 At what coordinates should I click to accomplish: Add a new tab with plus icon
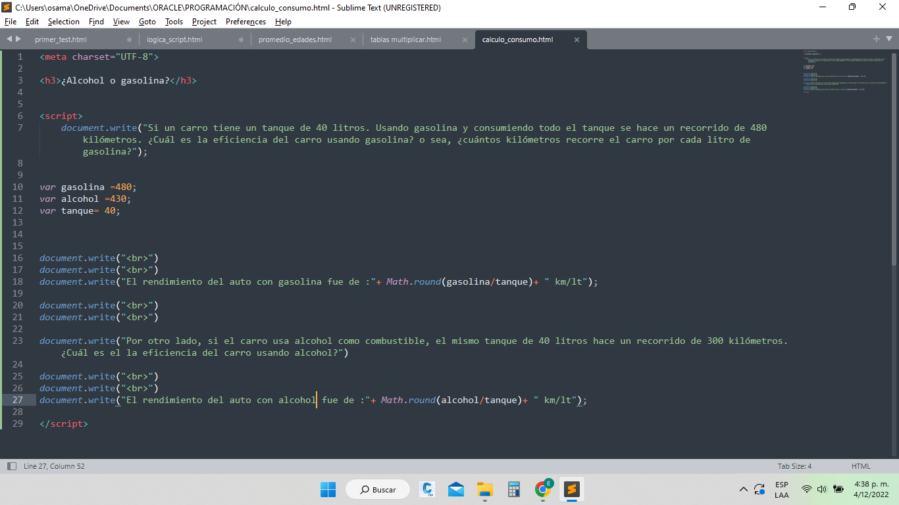(x=877, y=39)
